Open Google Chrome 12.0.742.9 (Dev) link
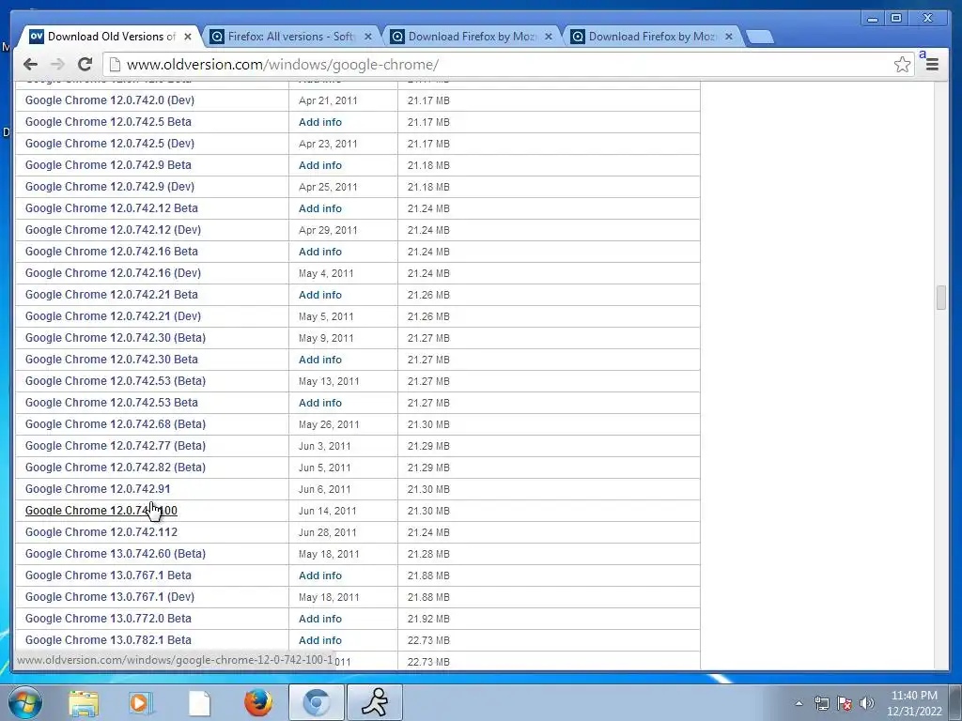 tap(110, 187)
